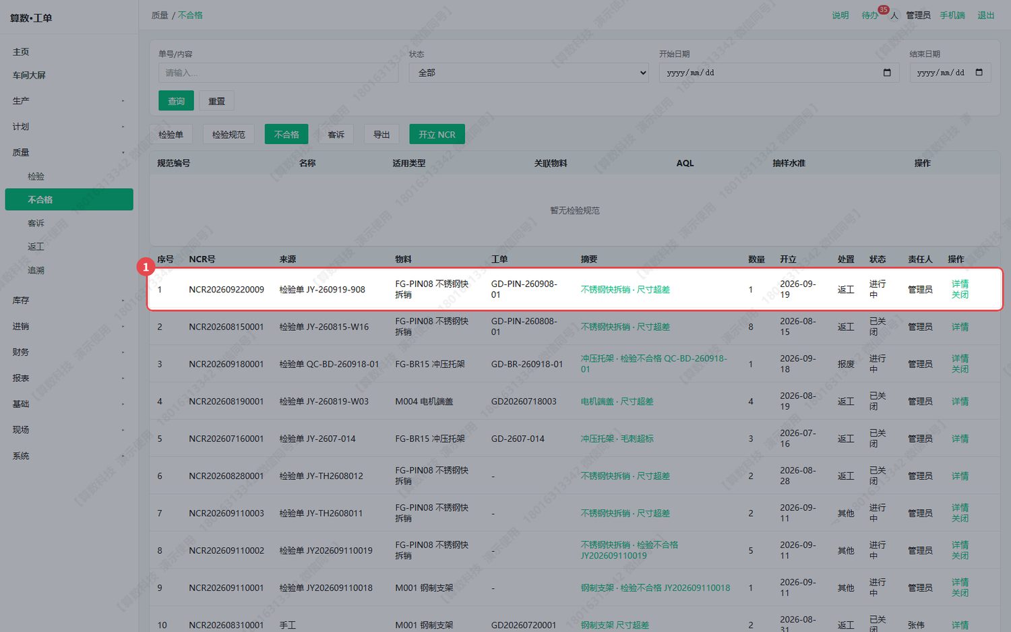Open 详情 for NCR202609220009
Screen dimensions: 1011x632
(960, 284)
